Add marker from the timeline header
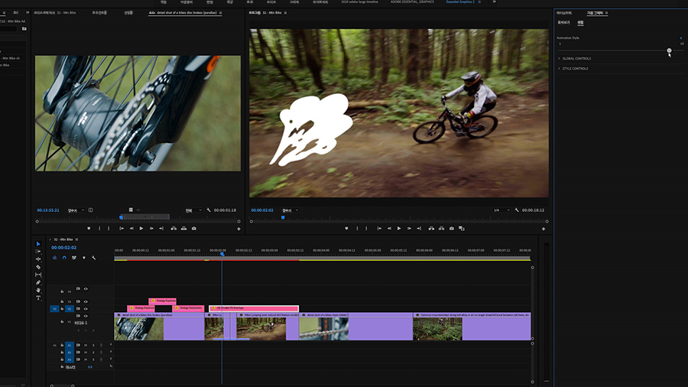Viewport: 688px width, 387px height. [x=84, y=258]
